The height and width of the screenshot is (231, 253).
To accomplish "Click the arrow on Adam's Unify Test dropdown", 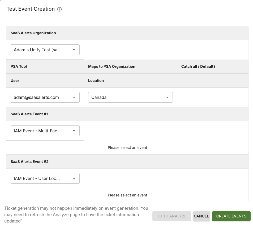I will [74, 50].
